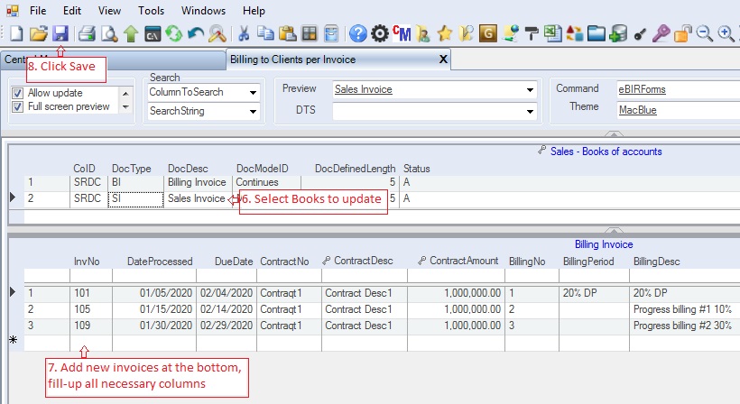Image resolution: width=740 pixels, height=404 pixels.
Task: Click the MacBlue theme link
Action: point(637,110)
